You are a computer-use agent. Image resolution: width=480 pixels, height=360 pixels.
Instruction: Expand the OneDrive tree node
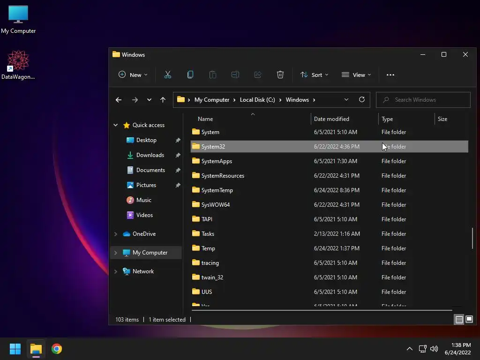coord(115,234)
